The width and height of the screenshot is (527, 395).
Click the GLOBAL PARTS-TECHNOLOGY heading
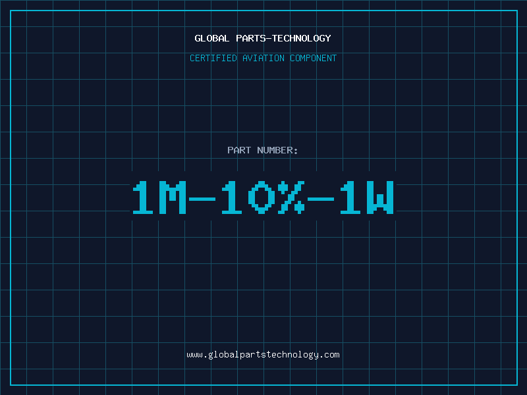pyautogui.click(x=263, y=38)
